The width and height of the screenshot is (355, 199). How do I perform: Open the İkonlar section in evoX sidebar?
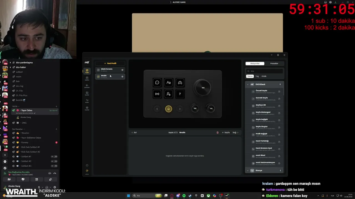[87, 93]
